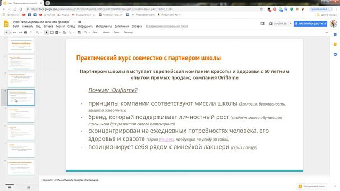Open the input tools Ру dropdown
Image resolution: width=340 pixels, height=191 pixels.
(86, 32)
